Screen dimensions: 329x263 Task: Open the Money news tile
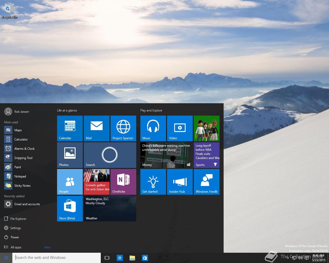point(167,155)
